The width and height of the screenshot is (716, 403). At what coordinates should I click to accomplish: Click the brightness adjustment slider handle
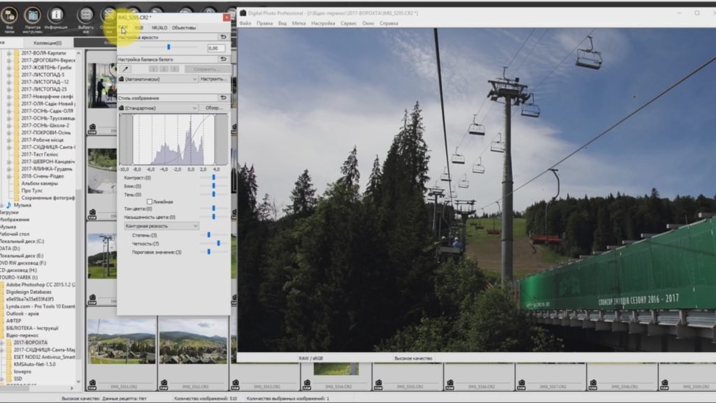pos(169,47)
